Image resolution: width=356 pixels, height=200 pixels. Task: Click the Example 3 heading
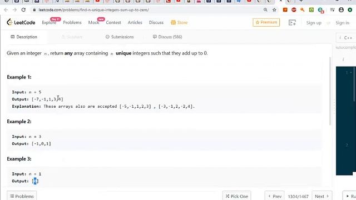tap(19, 159)
